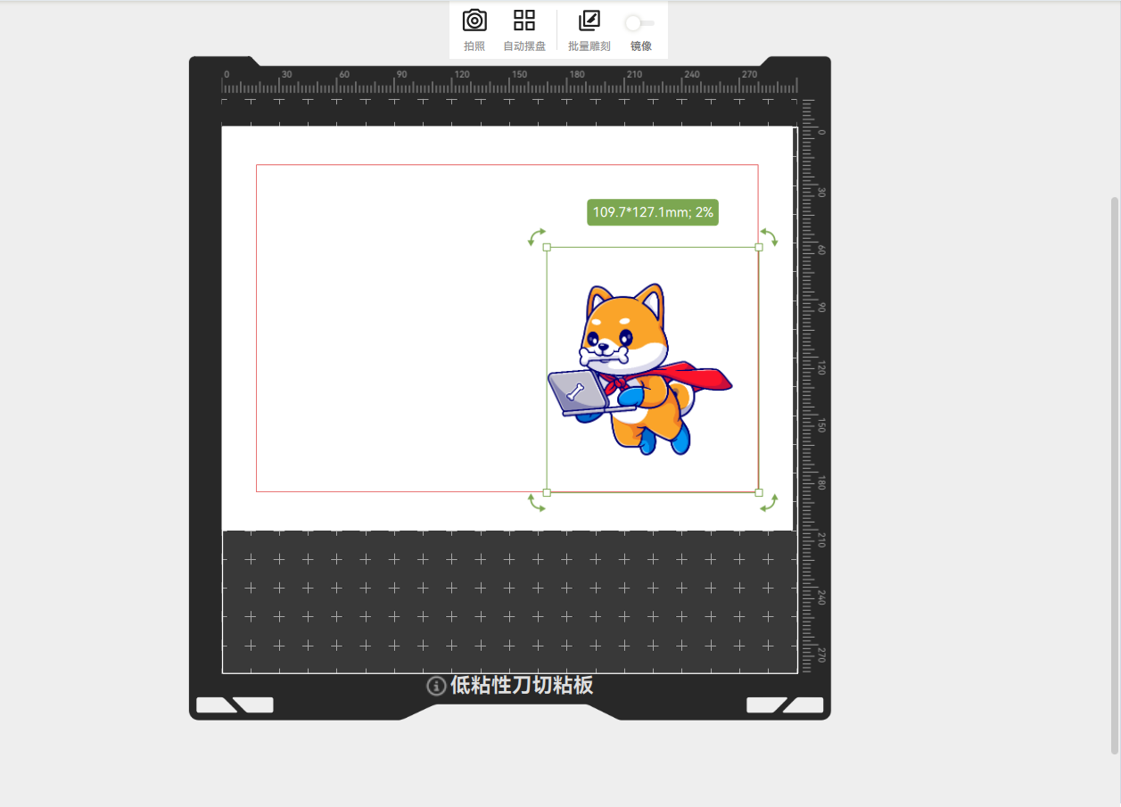Click the bottom-right resize square handle
Viewport: 1121px width, 807px height.
pyautogui.click(x=759, y=492)
